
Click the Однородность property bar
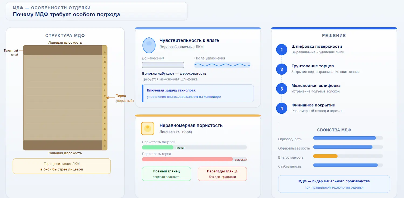[348, 138]
